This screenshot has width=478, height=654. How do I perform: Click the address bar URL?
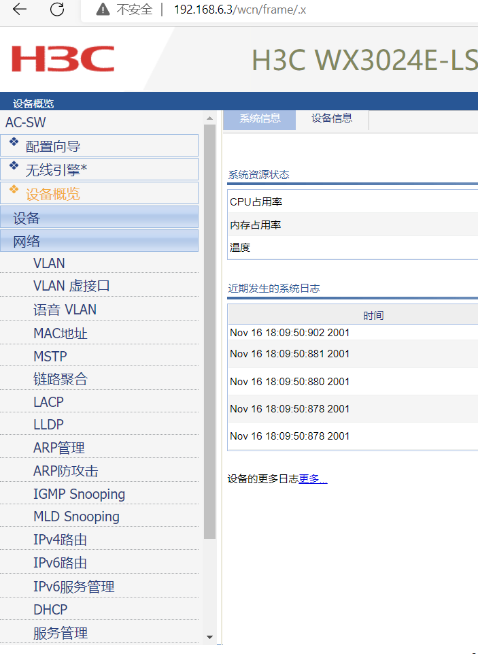(239, 9)
